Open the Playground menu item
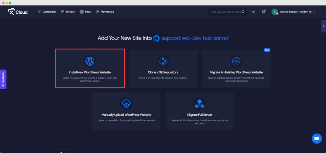Screen dimensions: 326x153 click(x=105, y=12)
